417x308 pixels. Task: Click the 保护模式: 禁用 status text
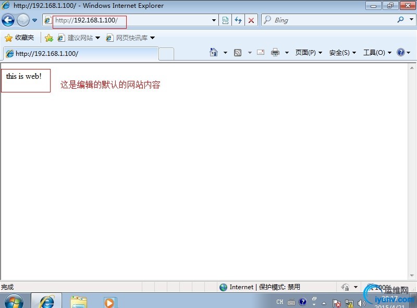click(x=279, y=287)
